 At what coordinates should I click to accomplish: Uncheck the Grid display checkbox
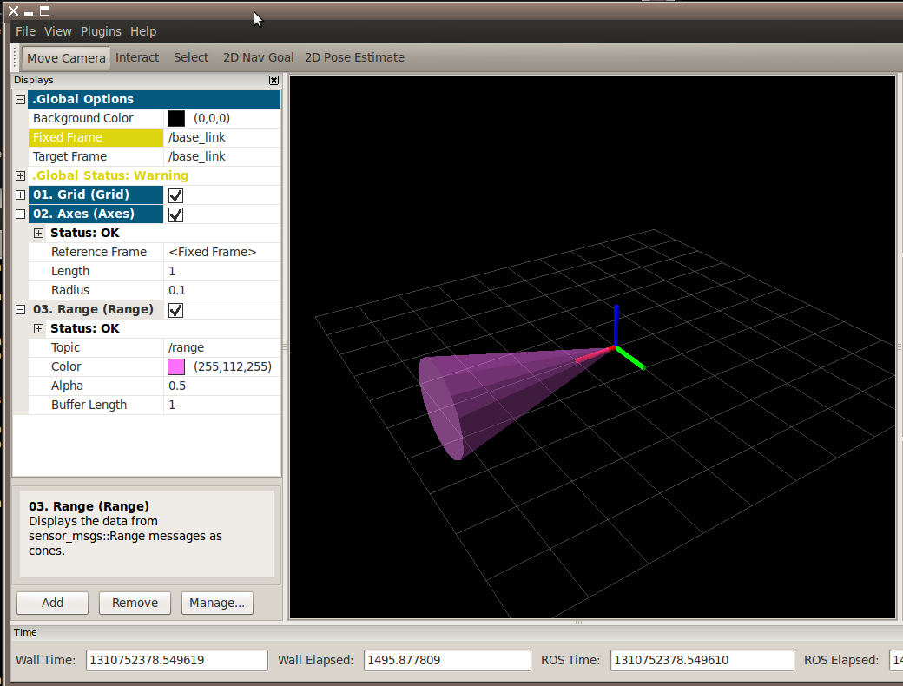click(x=175, y=195)
